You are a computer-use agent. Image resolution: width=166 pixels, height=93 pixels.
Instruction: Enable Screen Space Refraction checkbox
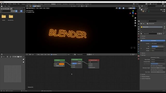click(151, 66)
